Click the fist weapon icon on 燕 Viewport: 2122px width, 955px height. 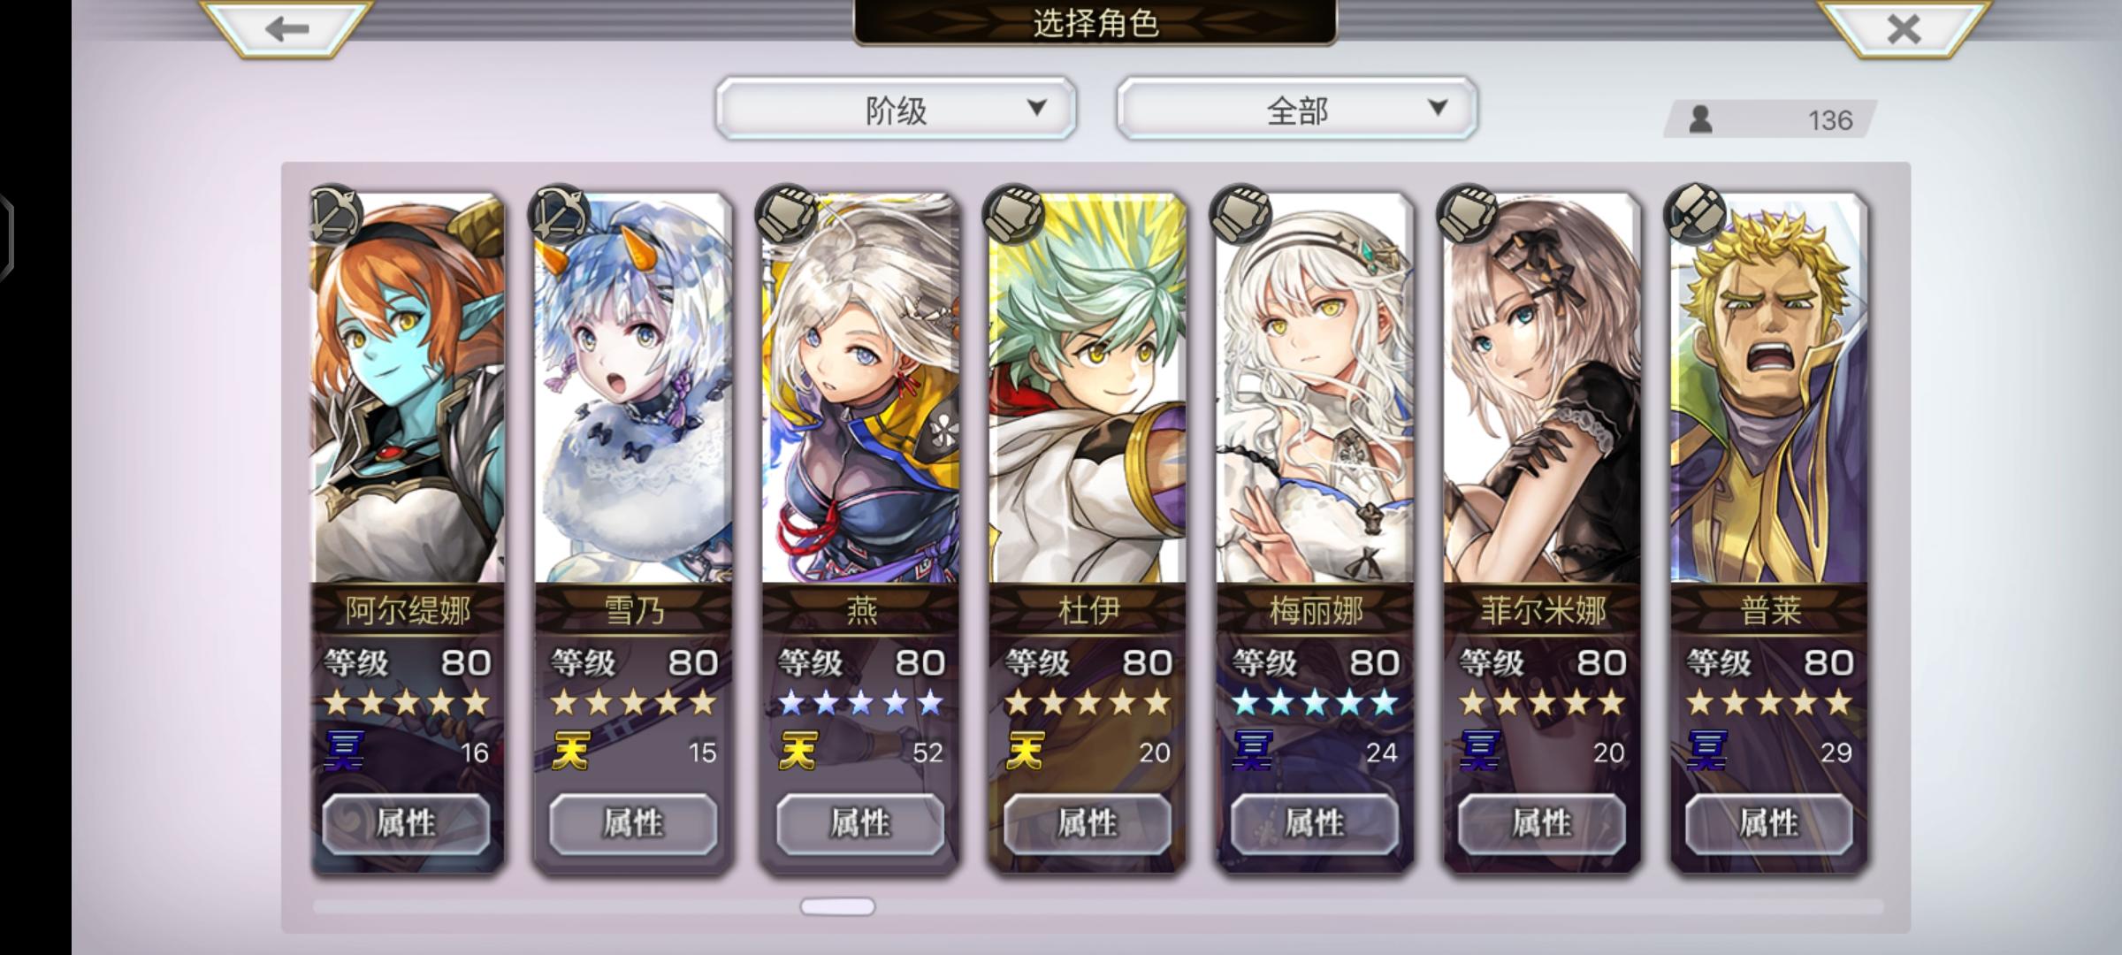click(787, 214)
